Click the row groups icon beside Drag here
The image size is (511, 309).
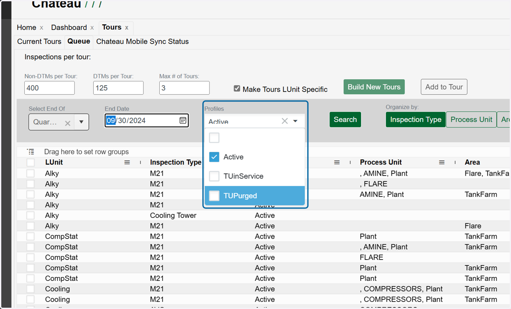pos(30,152)
